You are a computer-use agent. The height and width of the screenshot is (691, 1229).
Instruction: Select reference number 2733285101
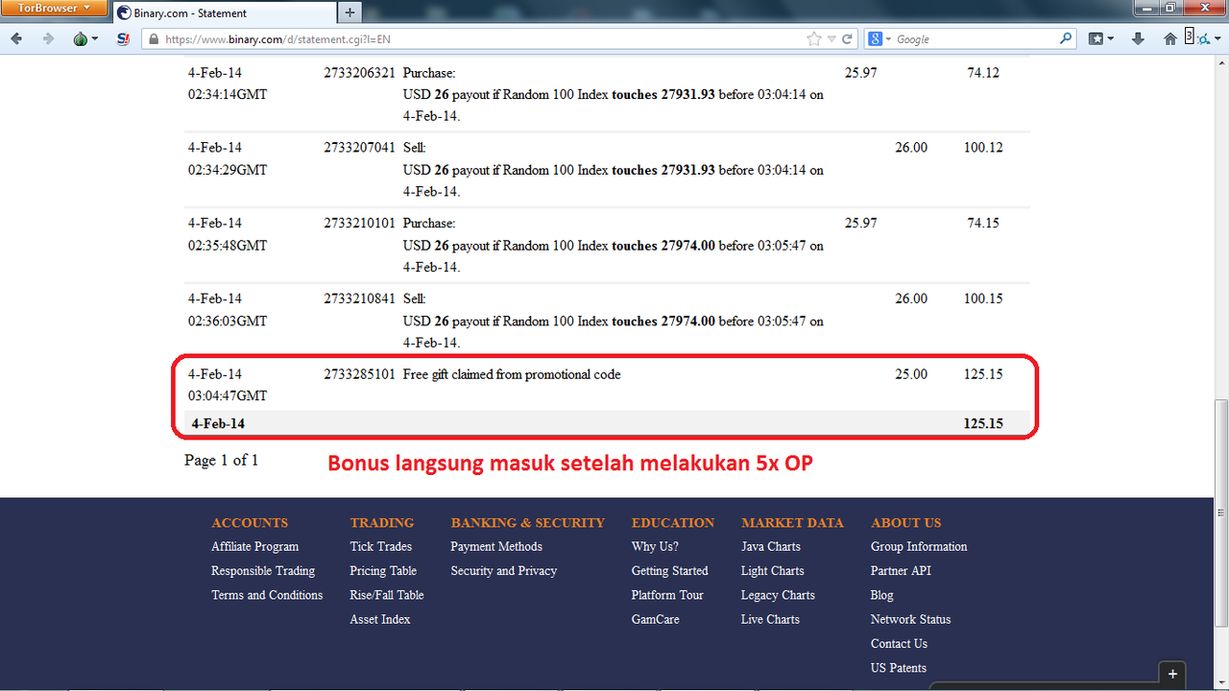359,374
